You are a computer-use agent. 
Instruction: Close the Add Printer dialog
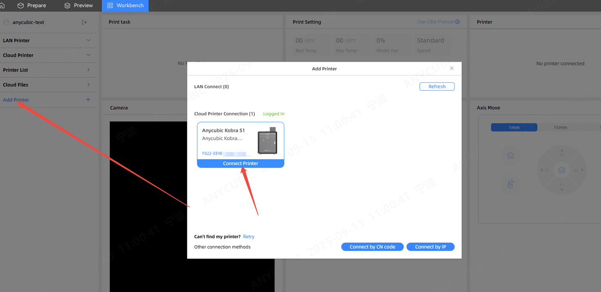[x=452, y=68]
